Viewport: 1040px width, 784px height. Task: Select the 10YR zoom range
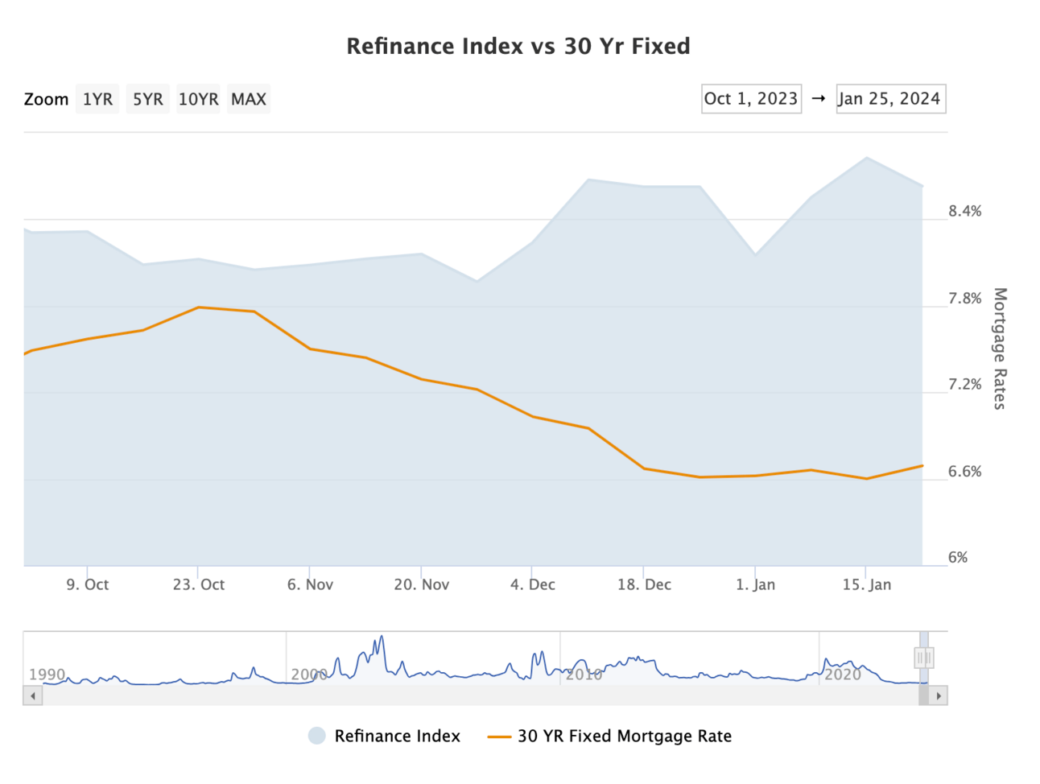[198, 99]
